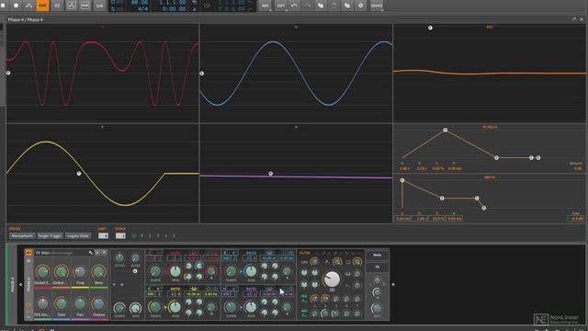The image size is (588, 331).
Task: Click the yellow oscillator waveform display handle
Action: pyautogui.click(x=79, y=174)
